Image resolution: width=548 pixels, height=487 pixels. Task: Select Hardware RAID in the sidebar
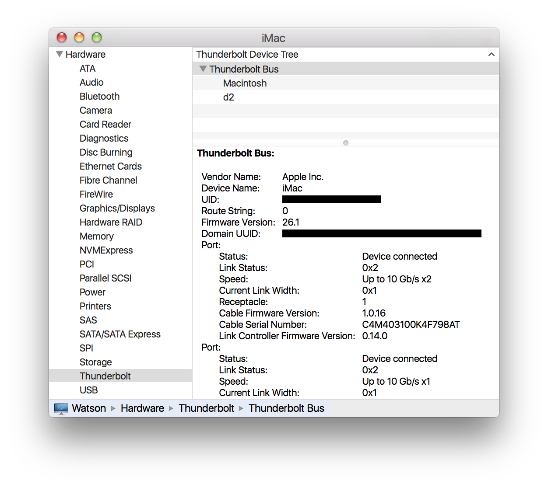[x=120, y=222]
